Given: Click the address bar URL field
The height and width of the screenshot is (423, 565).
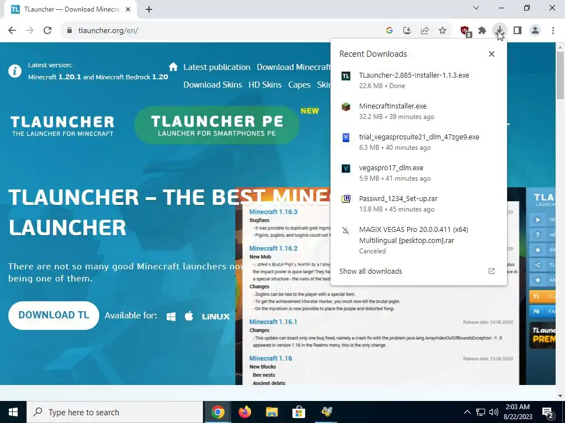Looking at the screenshot, I should click(x=223, y=31).
